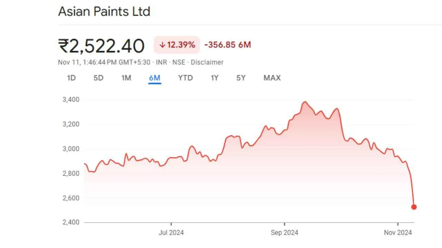The height and width of the screenshot is (248, 442).
Task: View the YTD performance chart
Action: [x=185, y=78]
